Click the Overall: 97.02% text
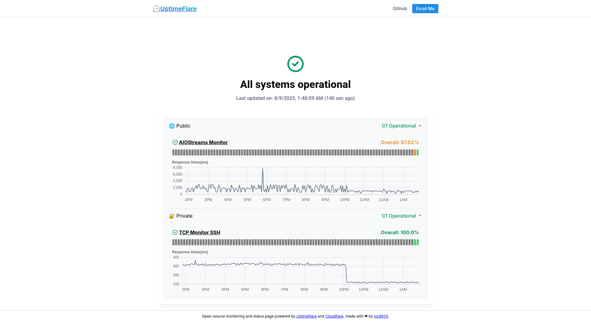 (x=400, y=142)
